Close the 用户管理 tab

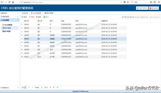(x=54, y=13)
